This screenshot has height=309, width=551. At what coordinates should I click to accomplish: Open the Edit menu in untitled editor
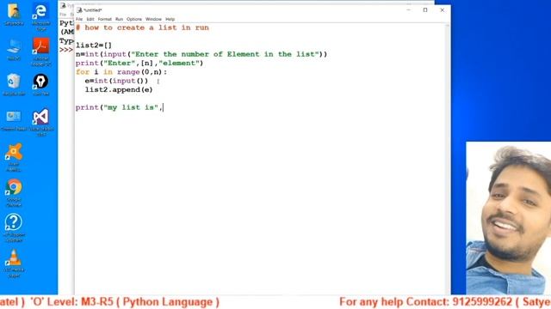(90, 19)
